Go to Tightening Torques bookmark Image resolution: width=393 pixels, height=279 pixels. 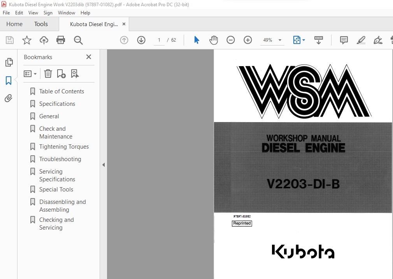point(64,147)
